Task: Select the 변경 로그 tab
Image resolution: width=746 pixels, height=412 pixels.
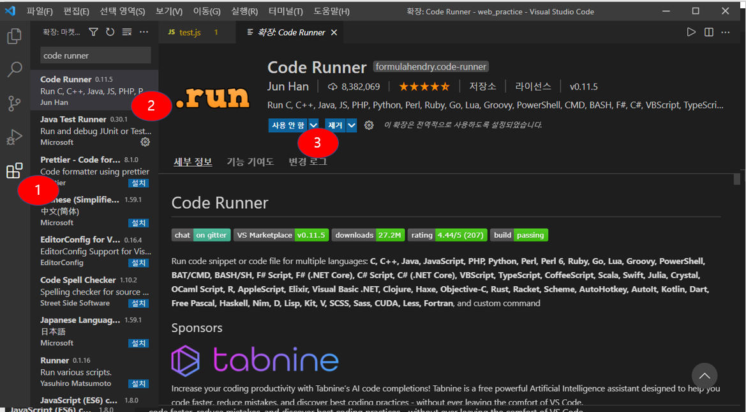Action: tap(308, 162)
